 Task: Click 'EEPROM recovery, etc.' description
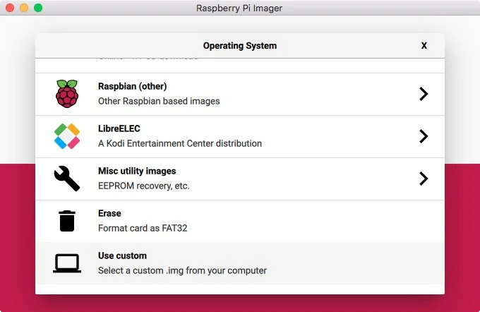pyautogui.click(x=144, y=186)
